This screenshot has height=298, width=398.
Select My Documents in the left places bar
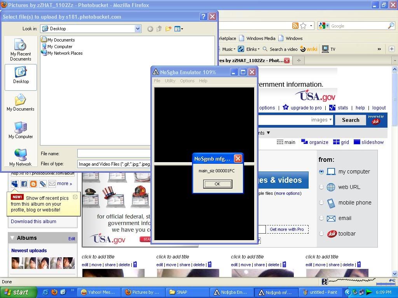21,102
